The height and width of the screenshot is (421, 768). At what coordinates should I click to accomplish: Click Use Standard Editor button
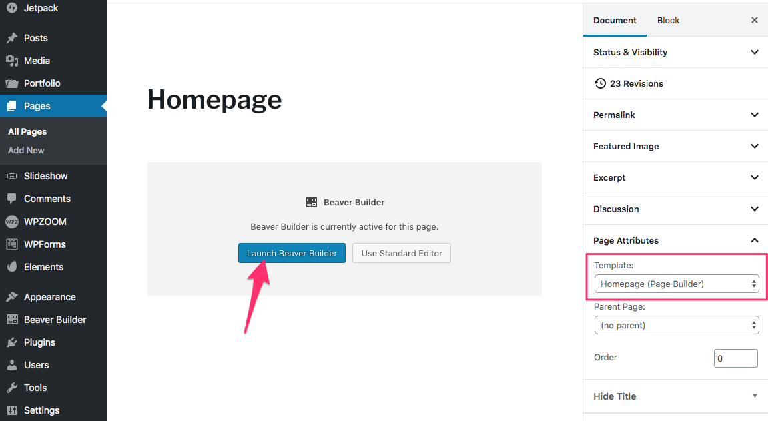[402, 253]
